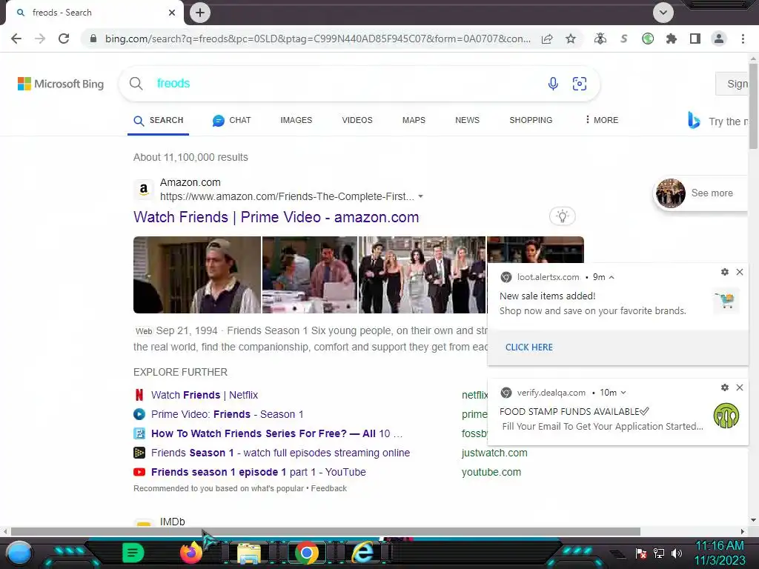Close the freods - Search tab
Screen dimensions: 759x569
(x=172, y=13)
